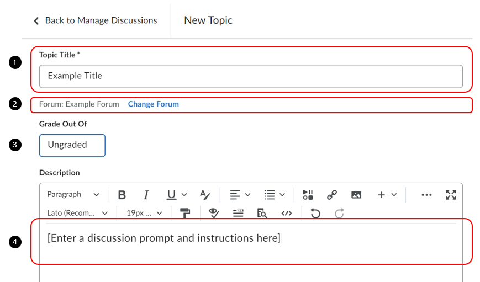Open the HTML source code editor

(x=287, y=213)
